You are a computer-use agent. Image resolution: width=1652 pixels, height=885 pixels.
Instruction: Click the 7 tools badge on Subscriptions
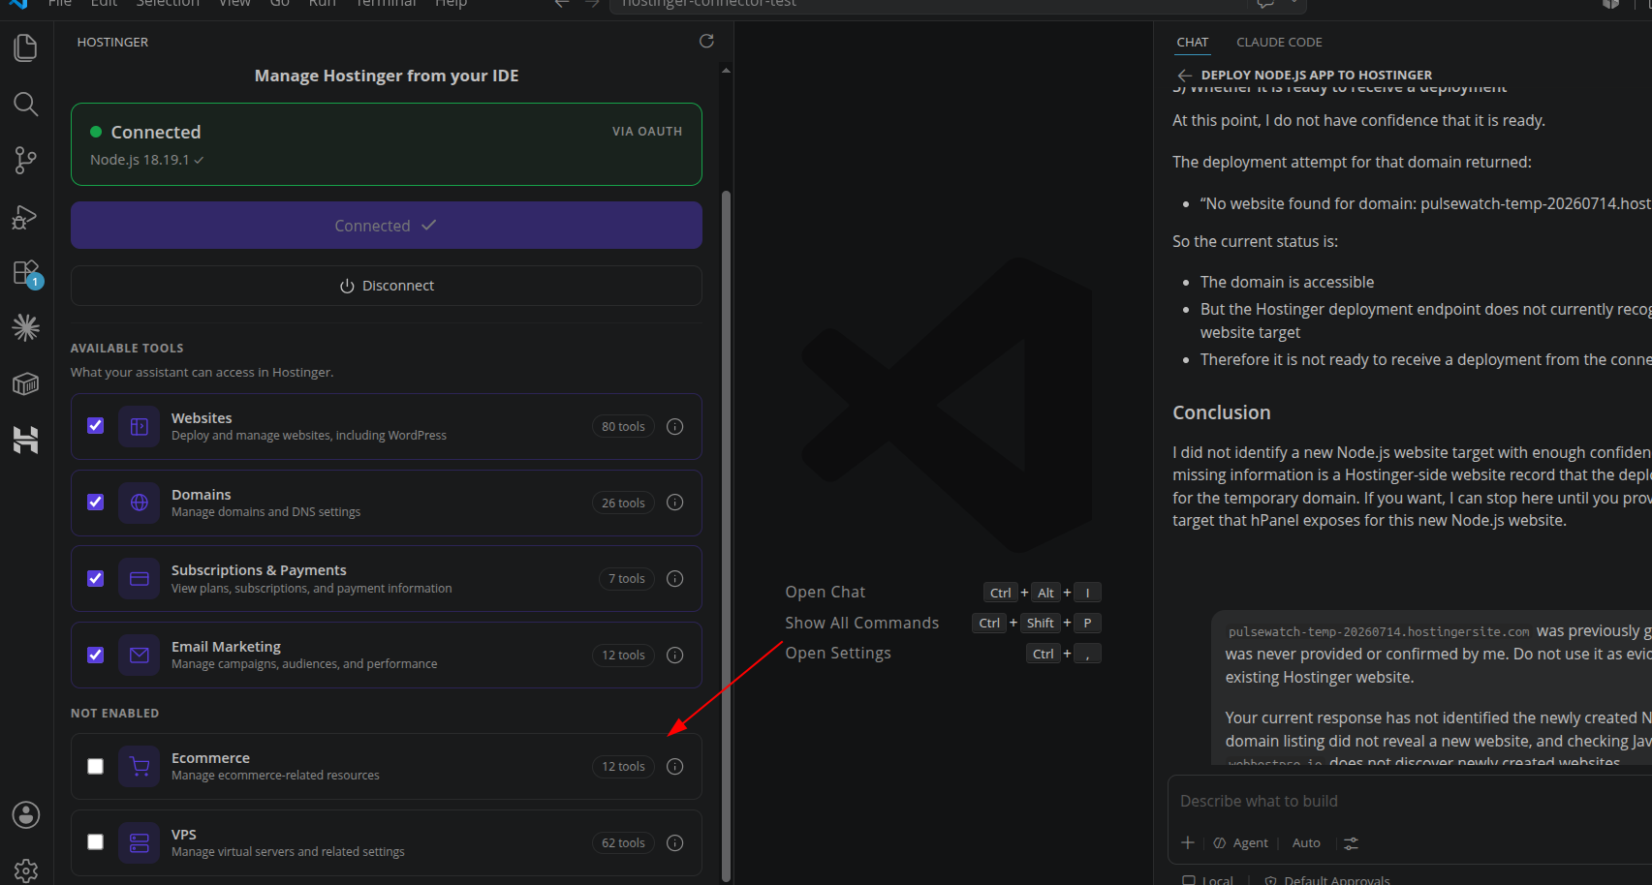pyautogui.click(x=627, y=579)
